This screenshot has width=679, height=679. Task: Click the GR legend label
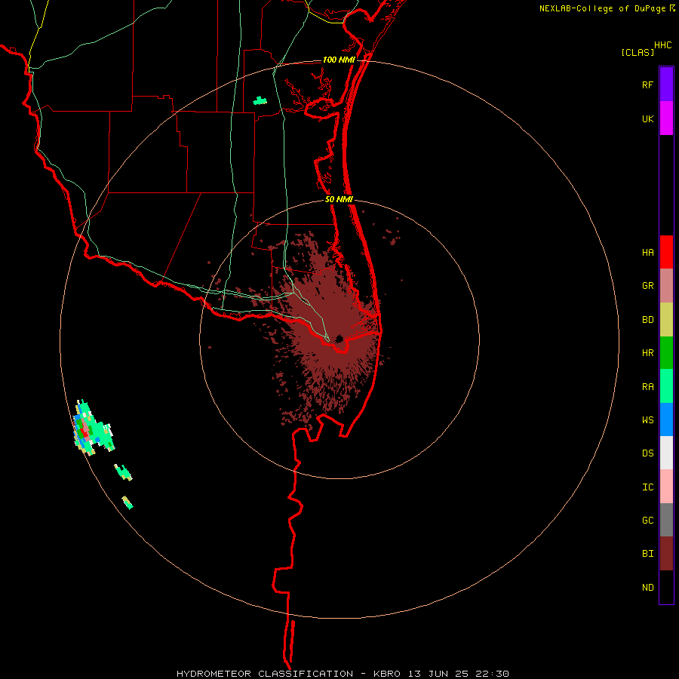click(647, 286)
